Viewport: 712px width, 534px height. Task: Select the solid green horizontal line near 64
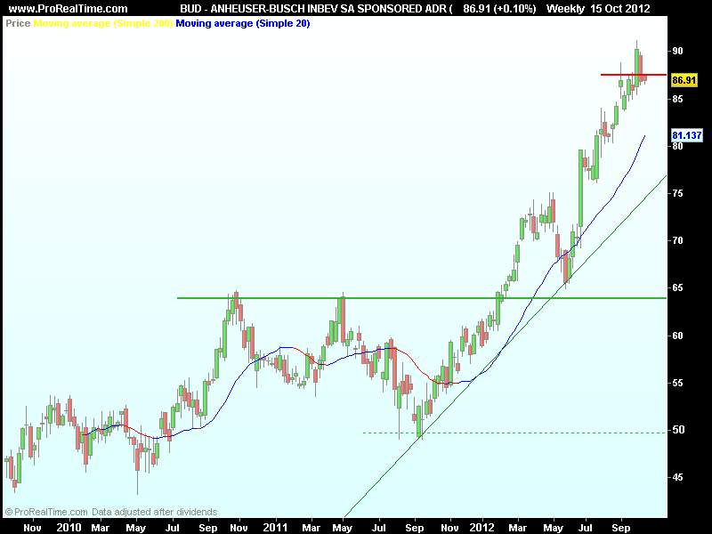point(422,298)
